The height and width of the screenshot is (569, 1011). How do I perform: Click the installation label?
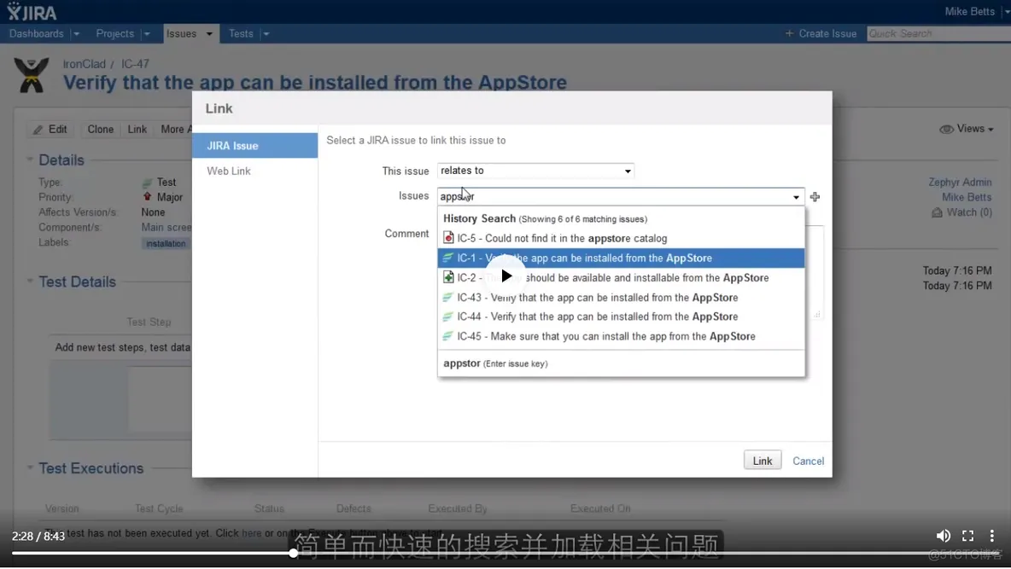(x=166, y=244)
